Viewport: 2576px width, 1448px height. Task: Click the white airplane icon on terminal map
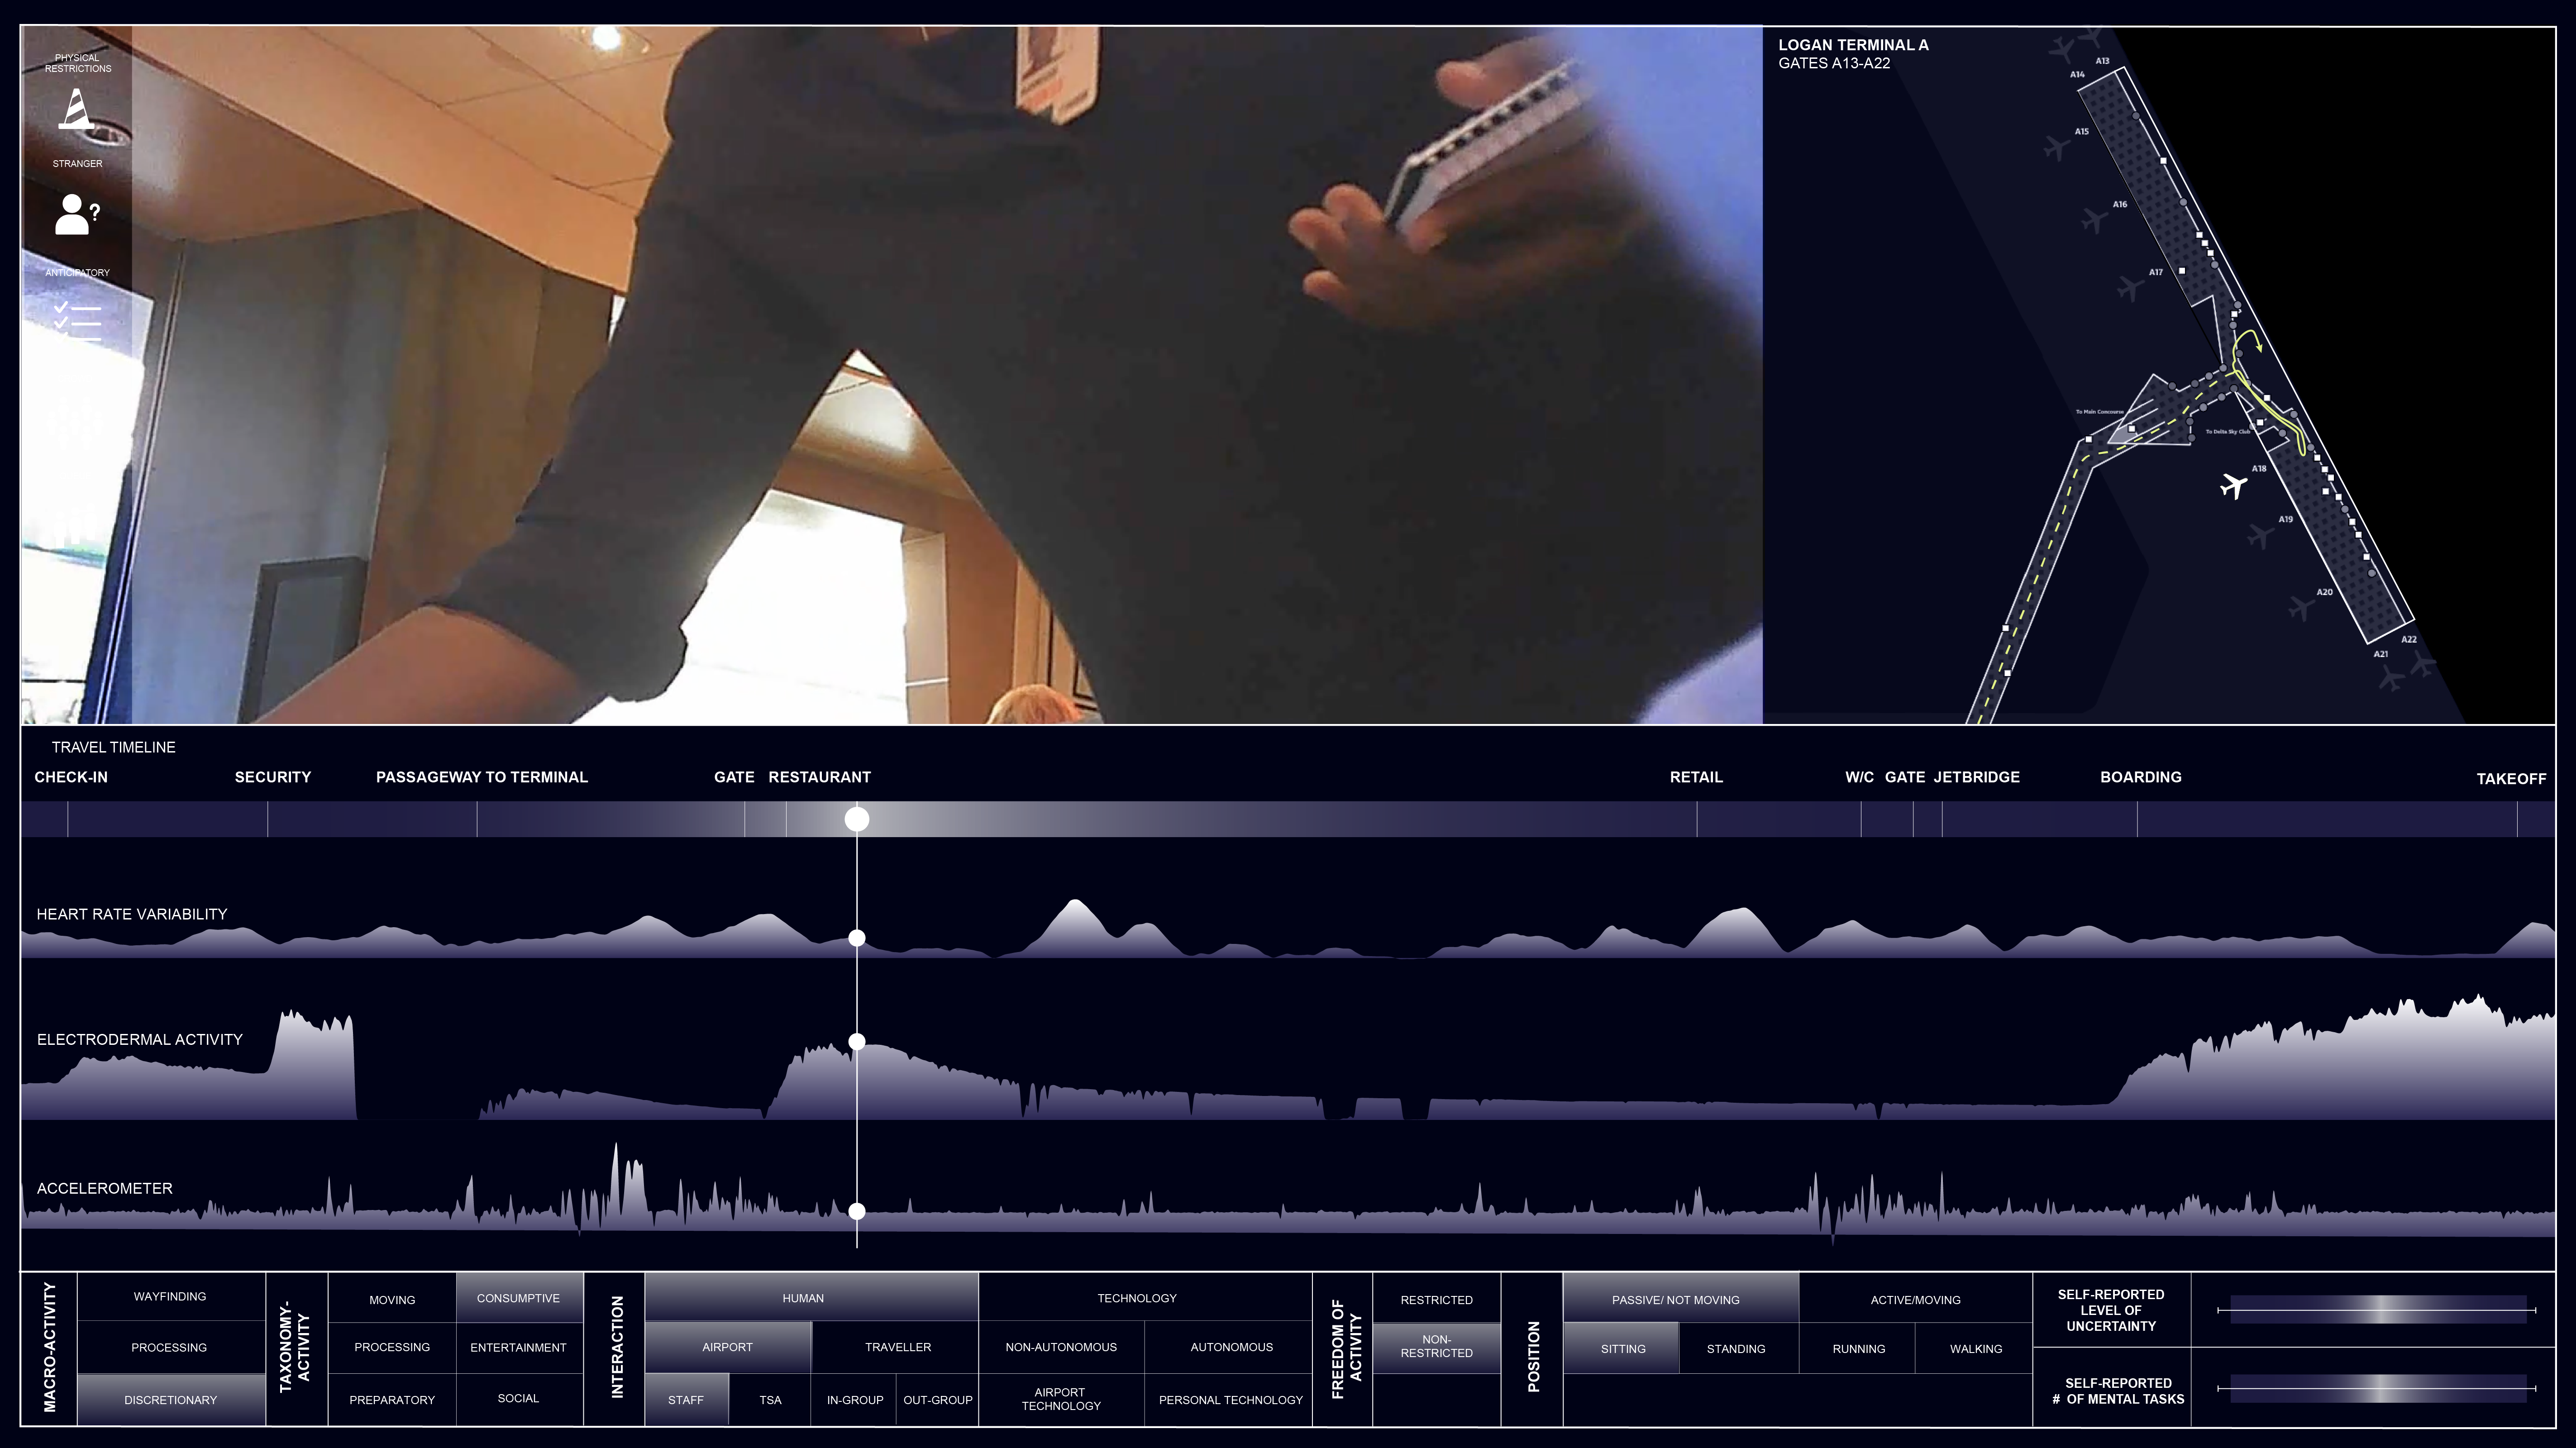pos(2233,487)
